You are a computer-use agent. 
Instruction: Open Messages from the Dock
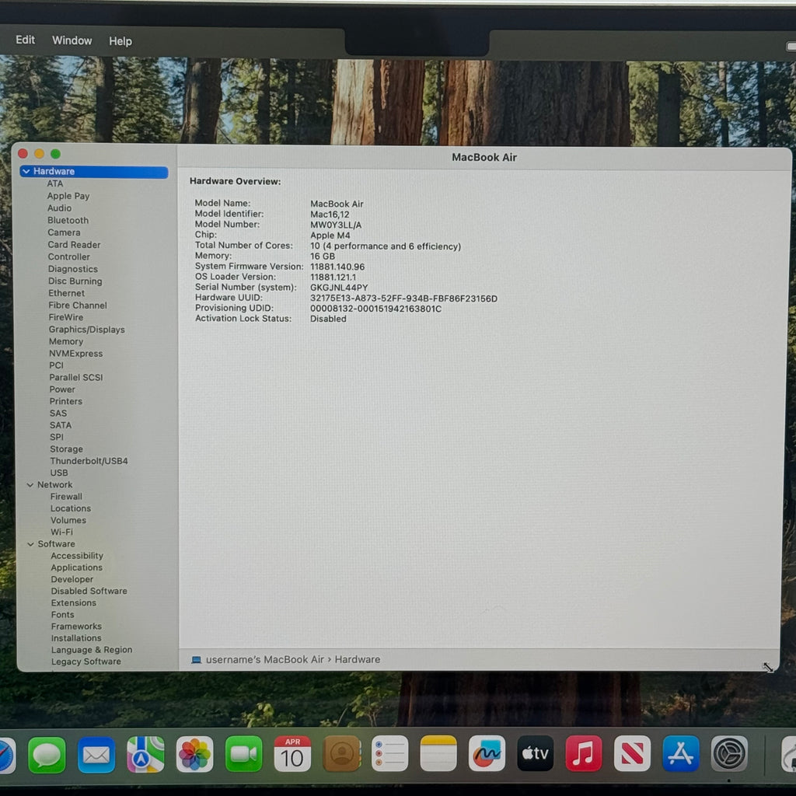47,755
